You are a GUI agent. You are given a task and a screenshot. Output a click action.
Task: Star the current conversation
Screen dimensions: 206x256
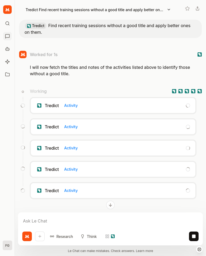click(x=187, y=9)
